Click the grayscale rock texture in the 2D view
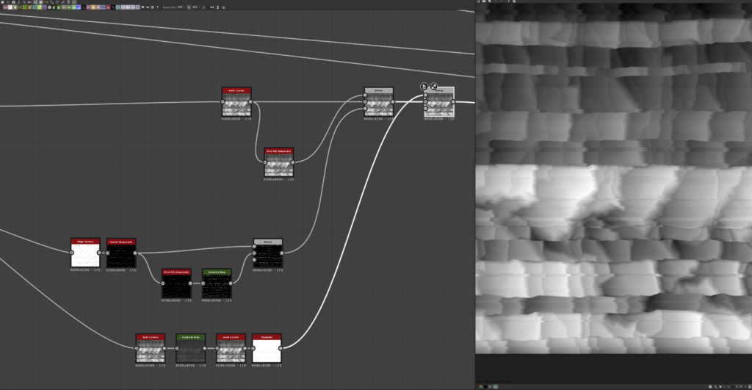 pos(613,178)
